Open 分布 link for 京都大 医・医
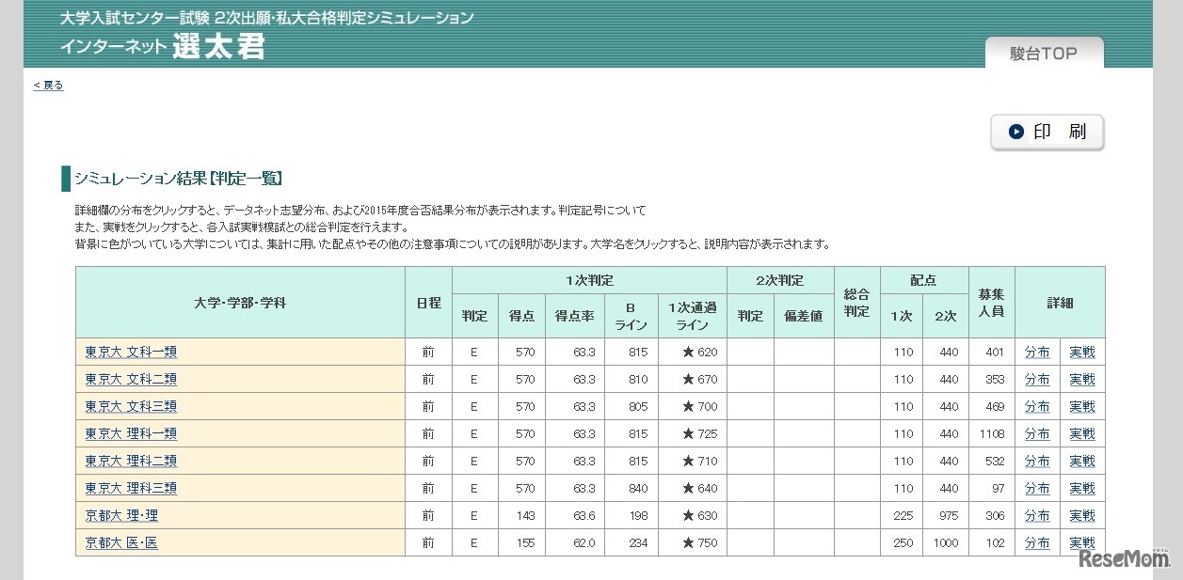This screenshot has width=1183, height=580. click(x=1037, y=543)
